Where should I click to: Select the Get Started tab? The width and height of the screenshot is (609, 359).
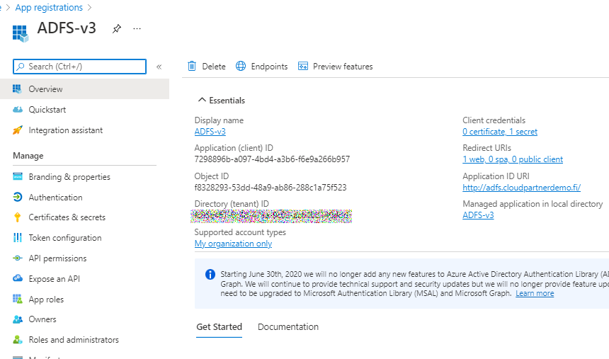click(x=219, y=327)
